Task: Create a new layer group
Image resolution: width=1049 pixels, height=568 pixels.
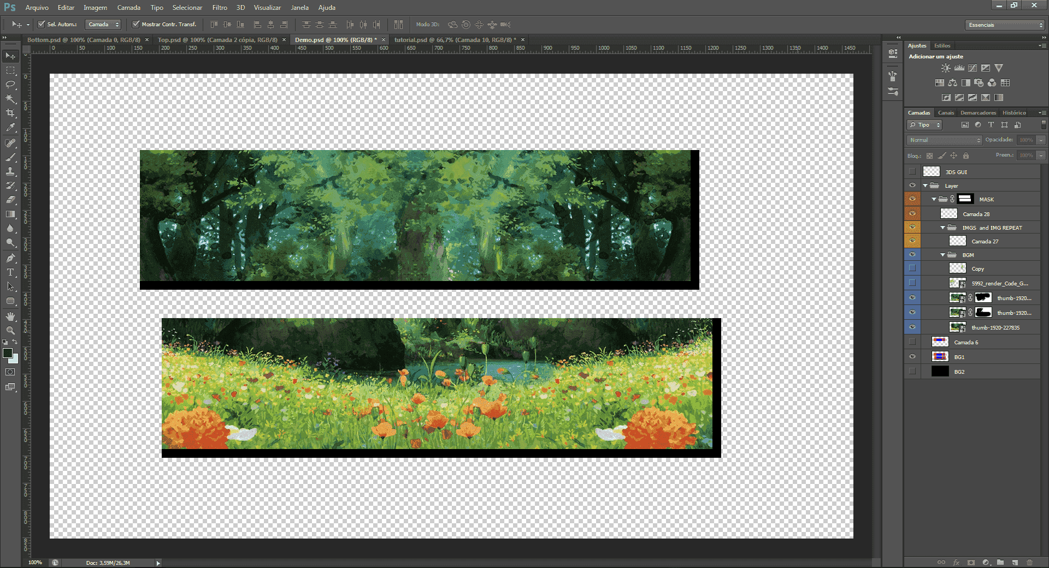Action: pos(1000,562)
